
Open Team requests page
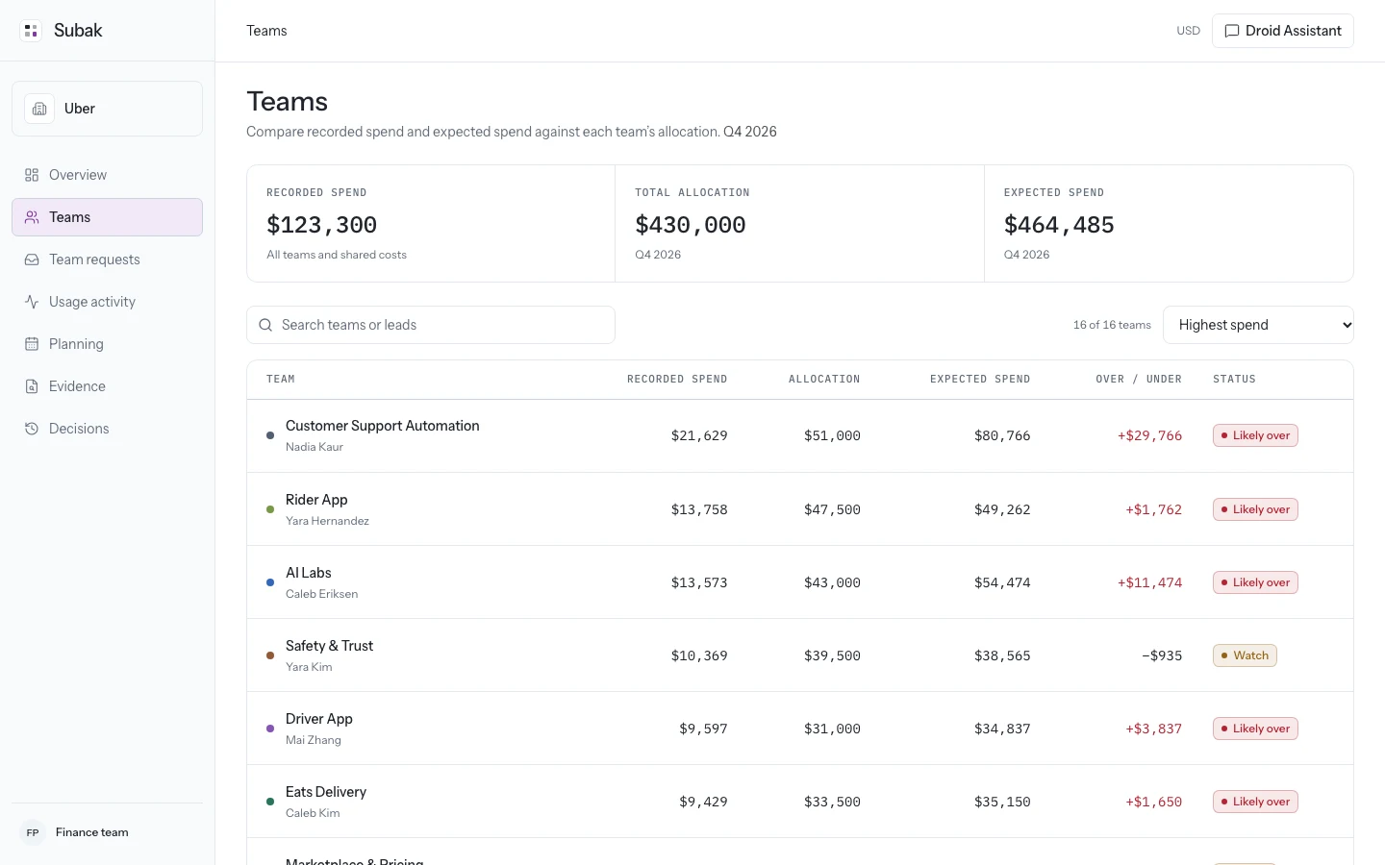coord(107,259)
